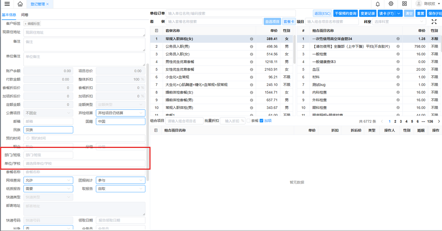This screenshot has height=231, width=442.
Task: Go to the home page icon
Action: (x=20, y=4)
